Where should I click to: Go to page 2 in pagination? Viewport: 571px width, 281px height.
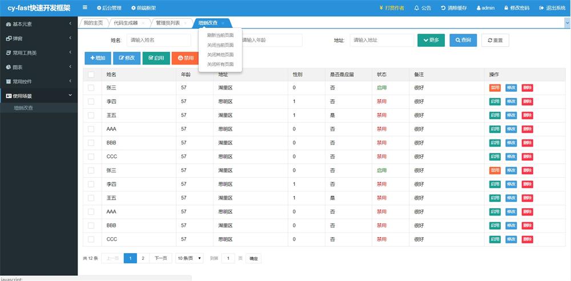point(143,258)
